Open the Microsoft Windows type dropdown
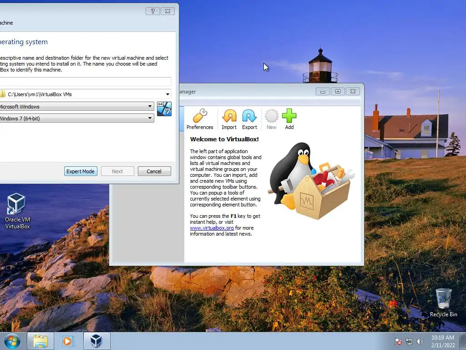Image resolution: width=466 pixels, height=350 pixels. [x=77, y=106]
